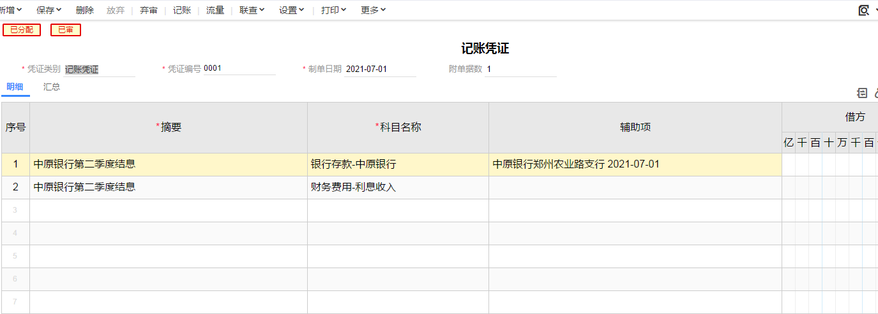
Task: Expand the 更多 menu
Action: click(374, 10)
